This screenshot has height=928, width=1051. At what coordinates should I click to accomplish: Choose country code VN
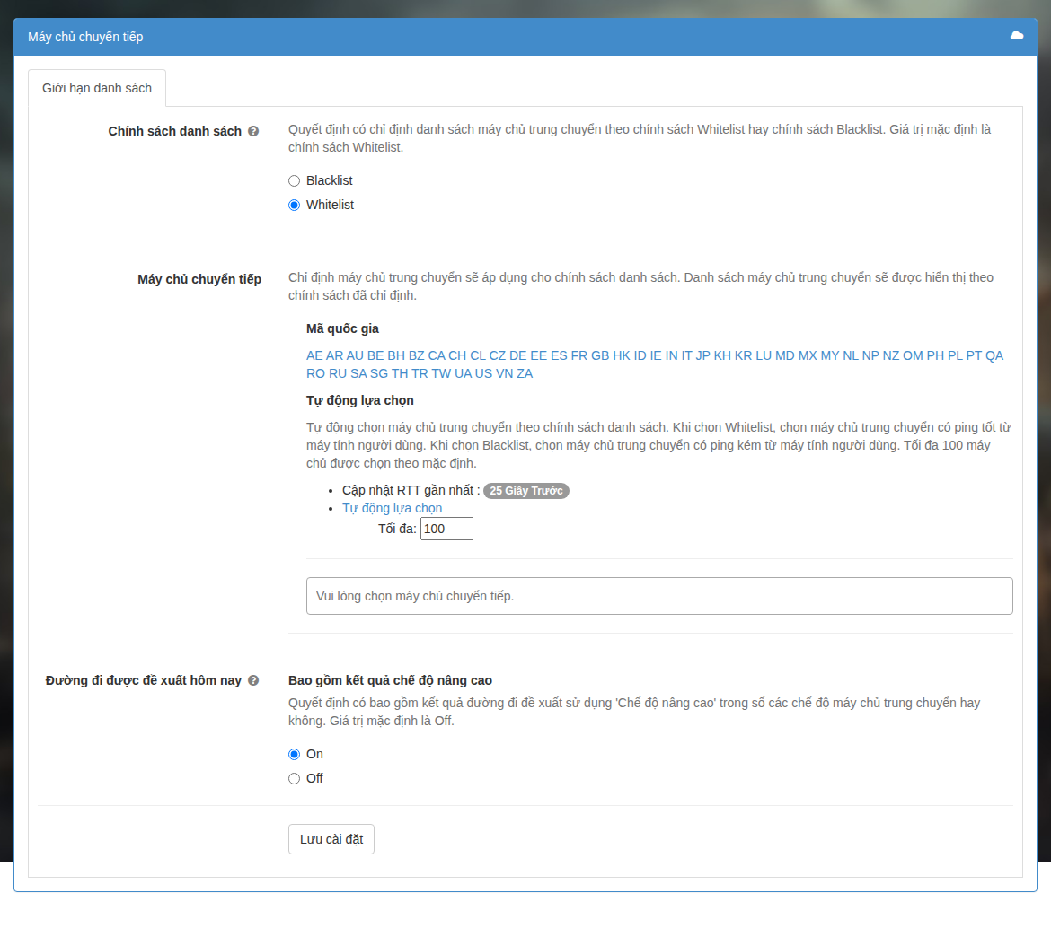pos(505,373)
